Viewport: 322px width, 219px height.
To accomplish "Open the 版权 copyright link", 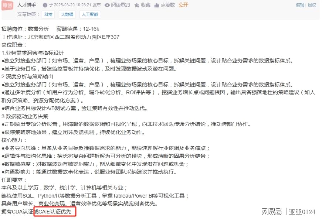I will click(x=312, y=5).
